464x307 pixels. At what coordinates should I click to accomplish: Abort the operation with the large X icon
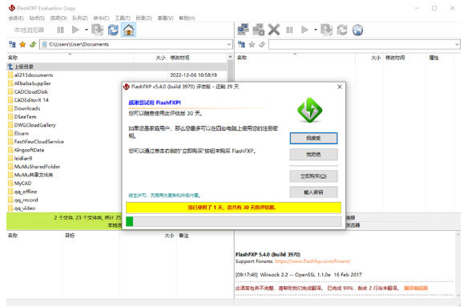click(x=274, y=30)
